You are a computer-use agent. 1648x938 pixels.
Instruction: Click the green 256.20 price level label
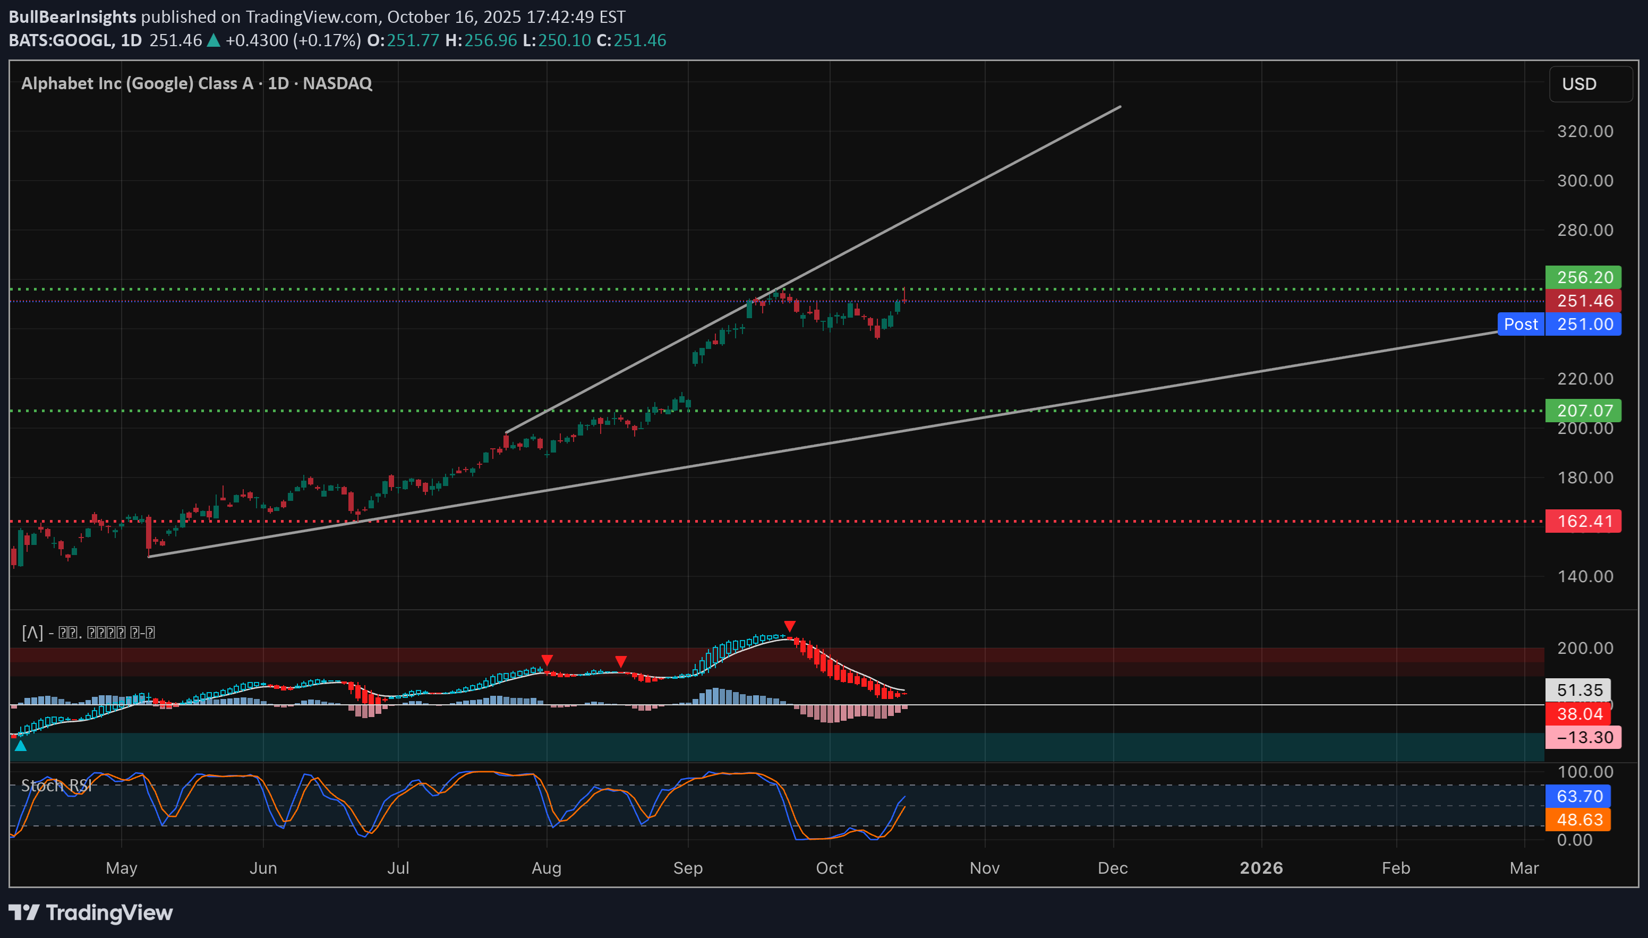[1584, 277]
